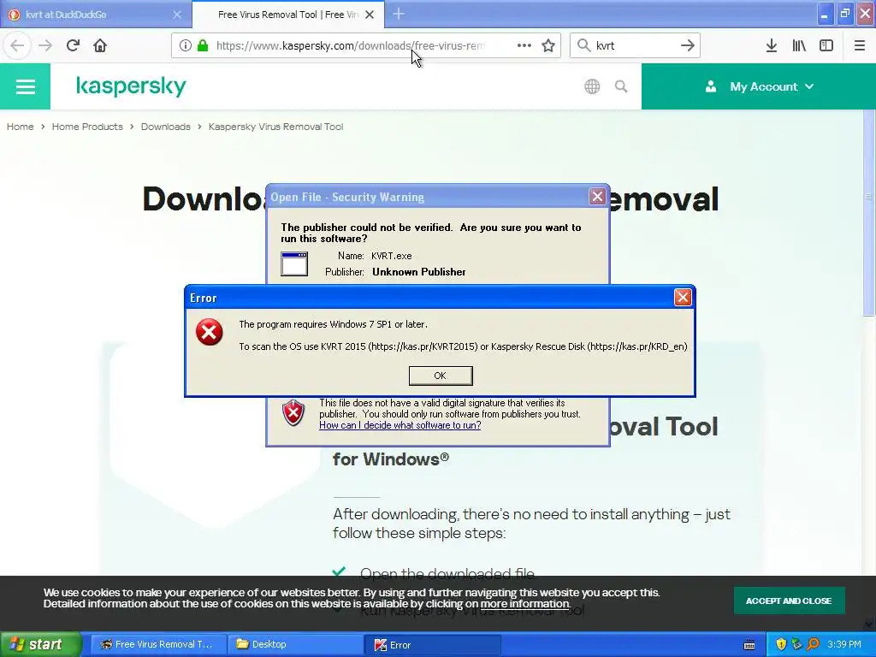This screenshot has width=876, height=657.
Task: Open the Library bookmarks and history icon
Action: (x=799, y=46)
